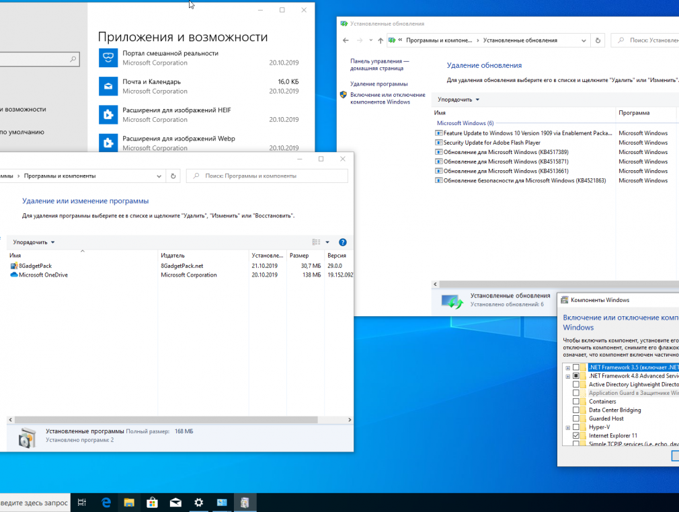
Task: Click the taskbar search box
Action: tap(35, 503)
